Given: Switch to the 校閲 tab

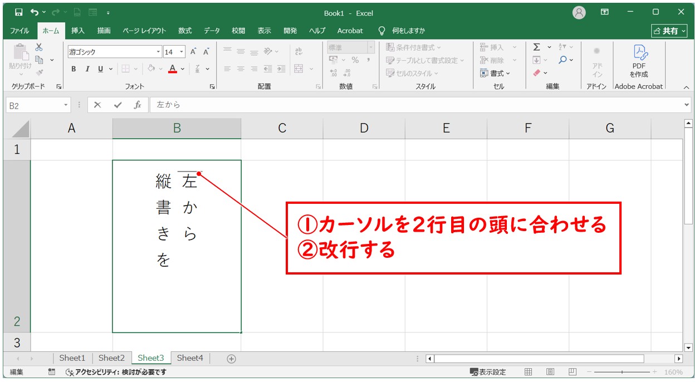Looking at the screenshot, I should pyautogui.click(x=238, y=31).
